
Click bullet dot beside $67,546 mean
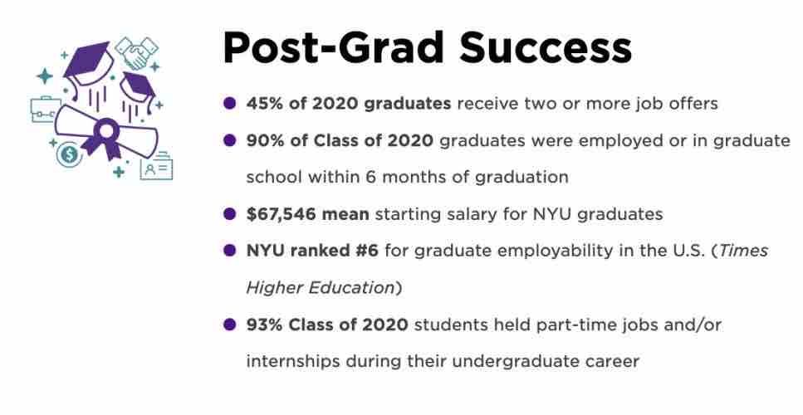[x=230, y=214]
